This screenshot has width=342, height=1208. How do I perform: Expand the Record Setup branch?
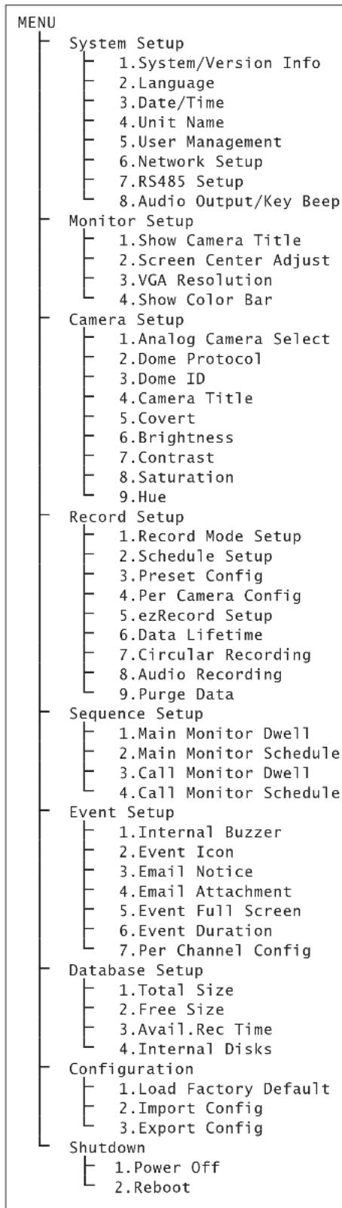click(126, 517)
